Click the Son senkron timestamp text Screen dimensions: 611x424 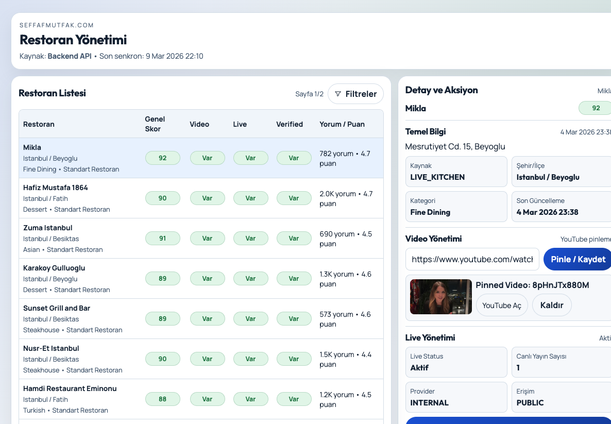click(151, 56)
